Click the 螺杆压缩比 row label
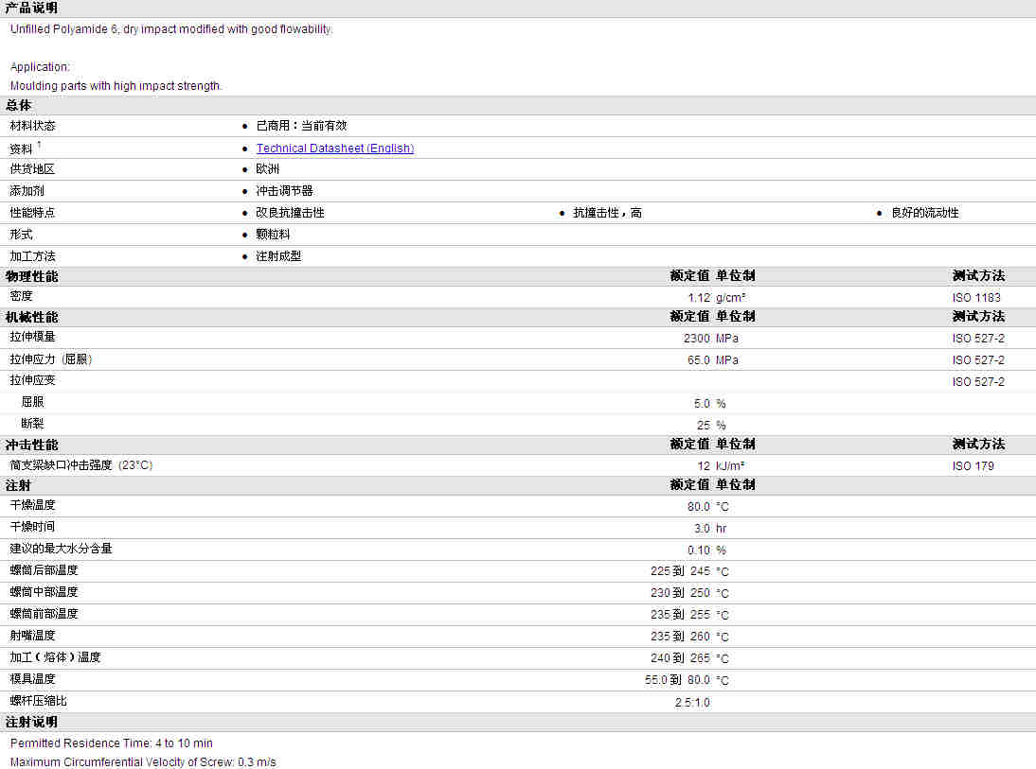 (38, 701)
